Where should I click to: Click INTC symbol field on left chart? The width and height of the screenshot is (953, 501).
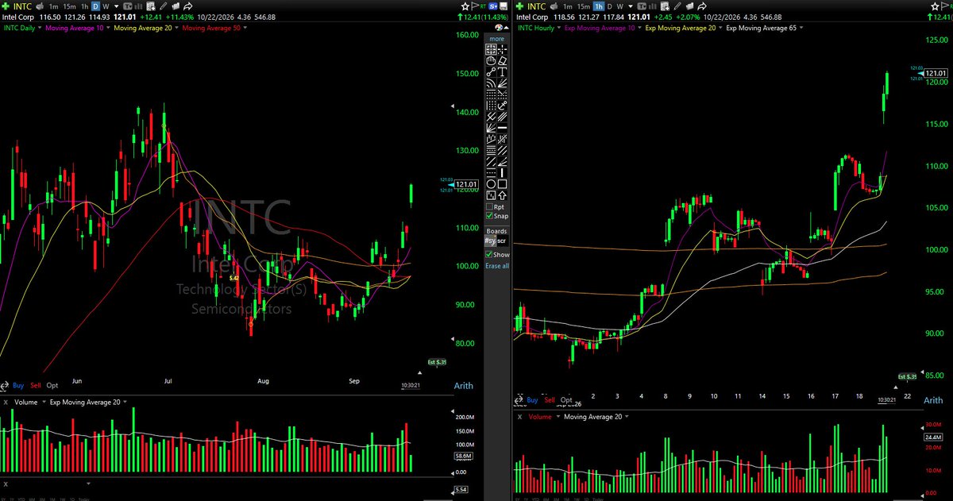click(22, 6)
